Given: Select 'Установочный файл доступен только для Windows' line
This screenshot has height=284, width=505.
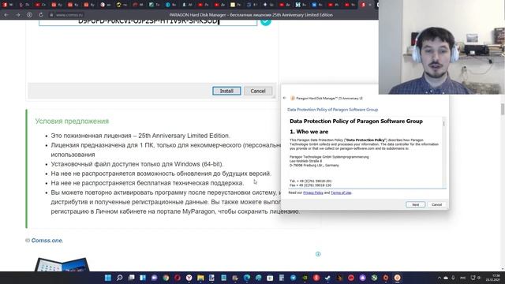Looking at the screenshot, I should point(137,164).
